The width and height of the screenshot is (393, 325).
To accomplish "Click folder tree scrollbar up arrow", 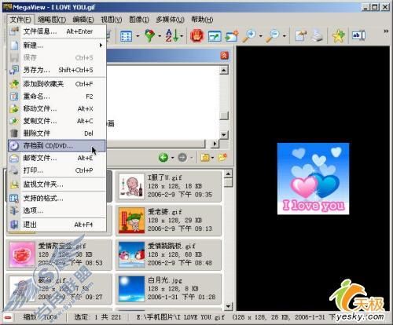I will tap(224, 70).
